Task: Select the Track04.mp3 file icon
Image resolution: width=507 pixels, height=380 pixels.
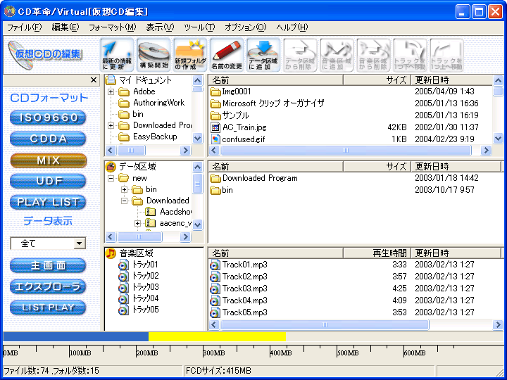Action: coord(215,301)
